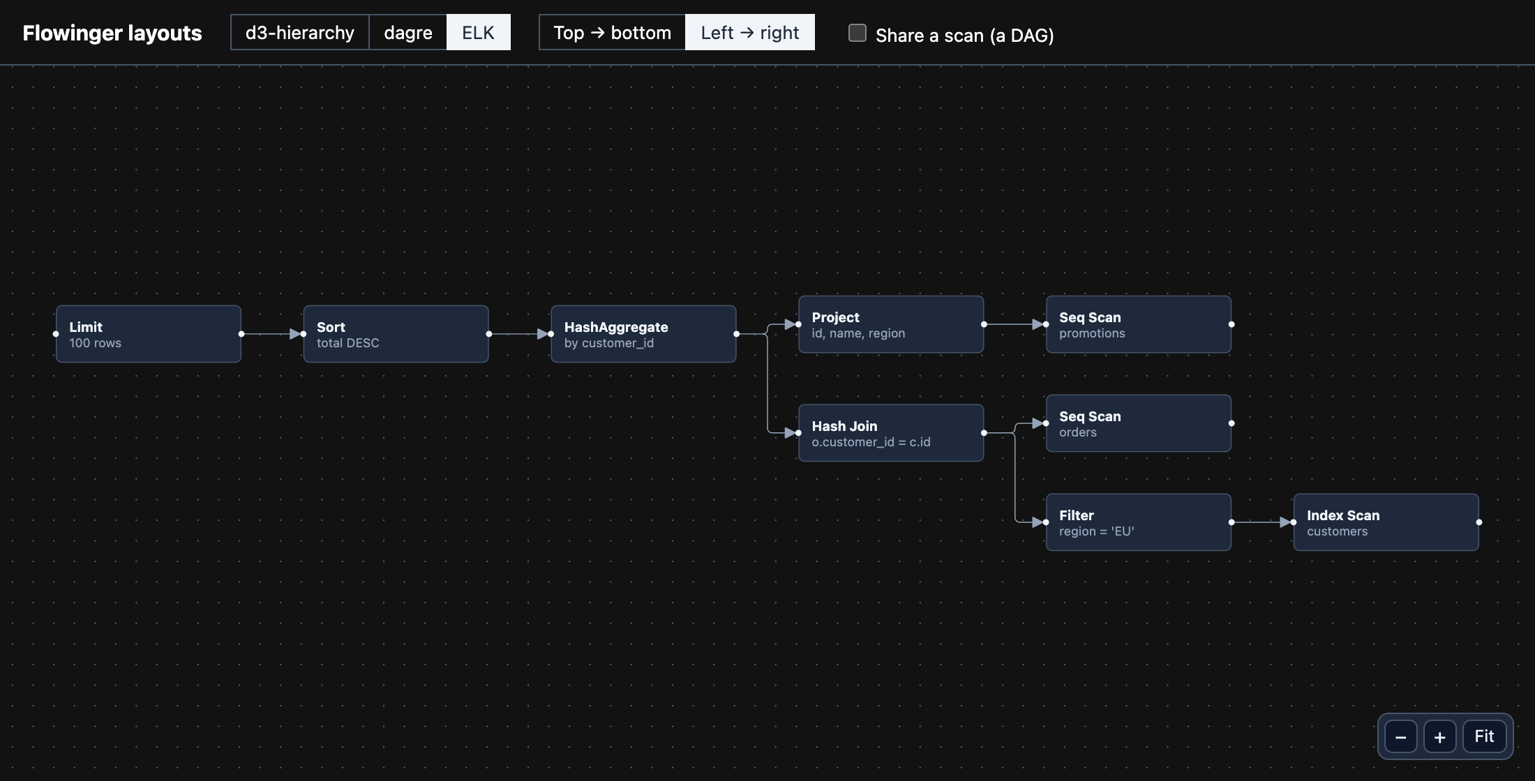The height and width of the screenshot is (781, 1535).
Task: Select the Limit node
Action: [149, 334]
